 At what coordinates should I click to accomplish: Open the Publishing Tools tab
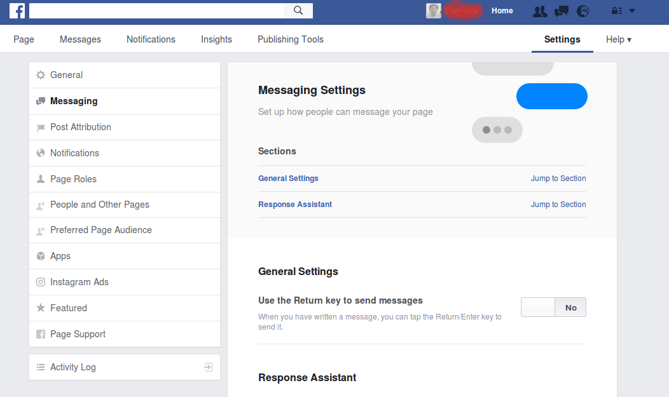(290, 39)
